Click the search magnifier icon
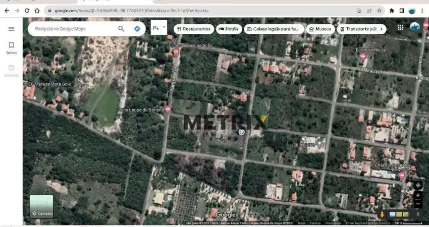429x227 pixels. coord(121,29)
